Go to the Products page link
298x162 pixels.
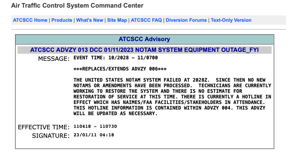click(62, 20)
